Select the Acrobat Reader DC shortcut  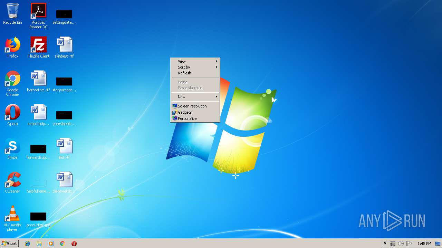(x=38, y=15)
